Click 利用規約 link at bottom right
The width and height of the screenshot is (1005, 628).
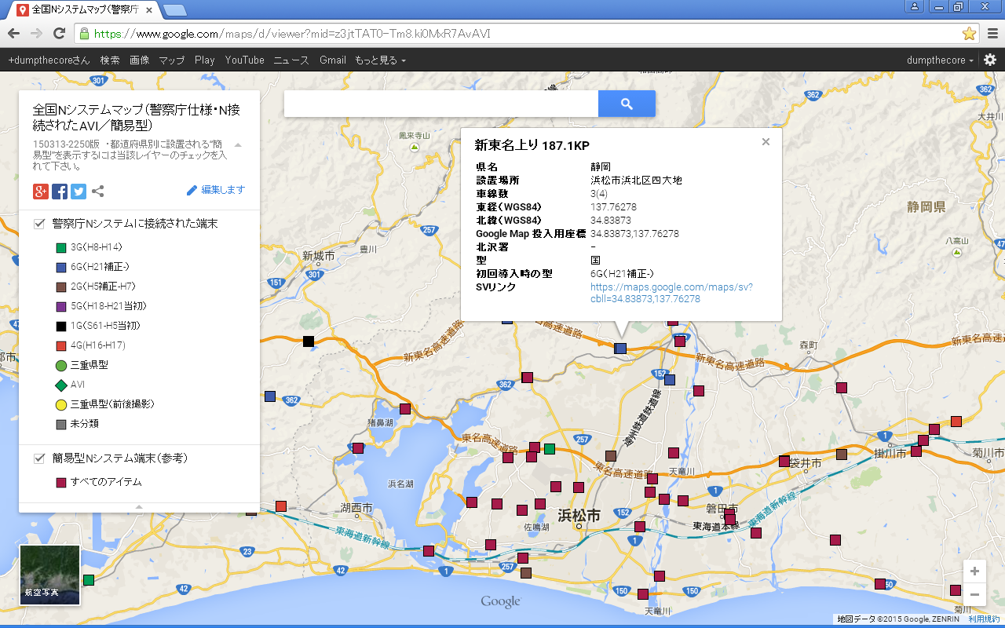pos(984,619)
